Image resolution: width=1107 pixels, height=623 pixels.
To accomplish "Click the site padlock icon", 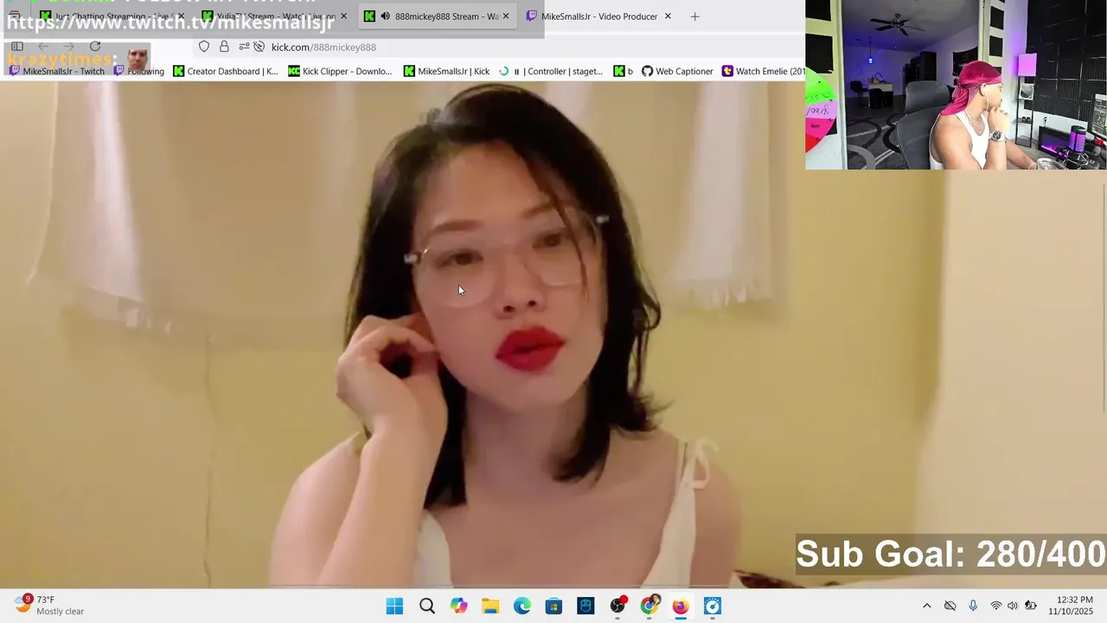I will click(x=224, y=47).
